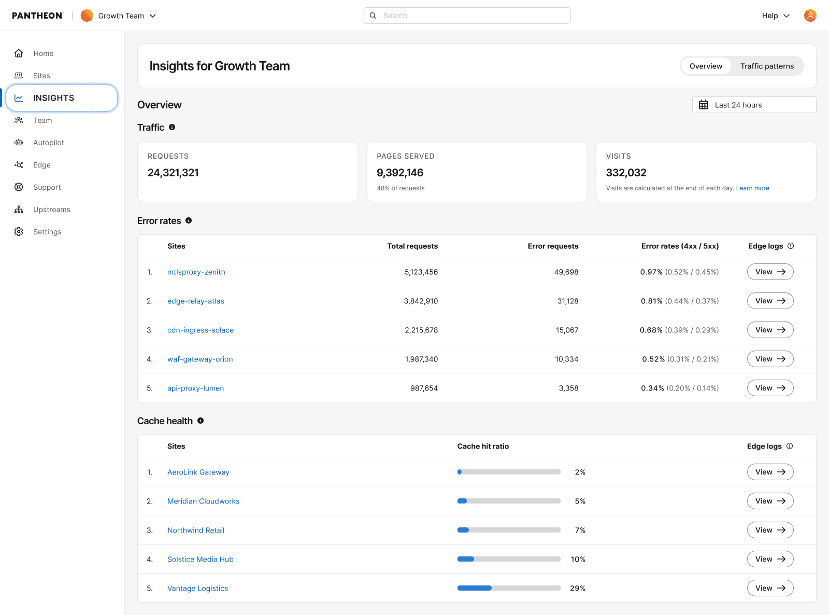
Task: Click View logs for waf-gateway-orion
Action: tap(770, 359)
